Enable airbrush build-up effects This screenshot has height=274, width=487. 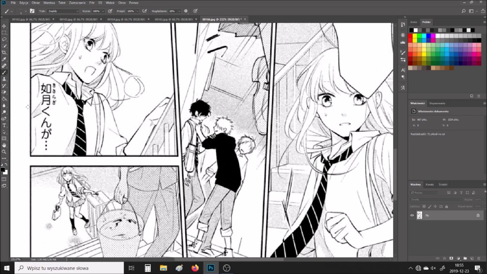click(x=144, y=11)
